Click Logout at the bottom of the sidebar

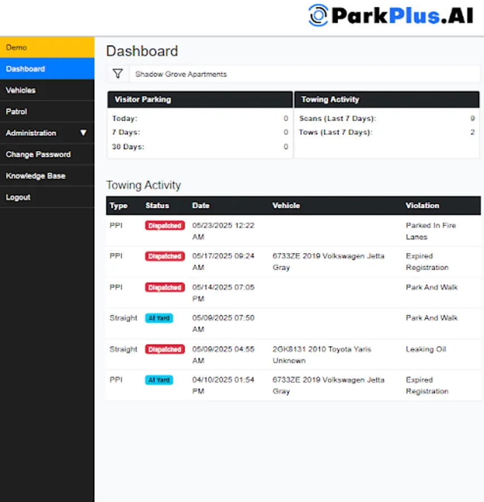[x=18, y=197]
